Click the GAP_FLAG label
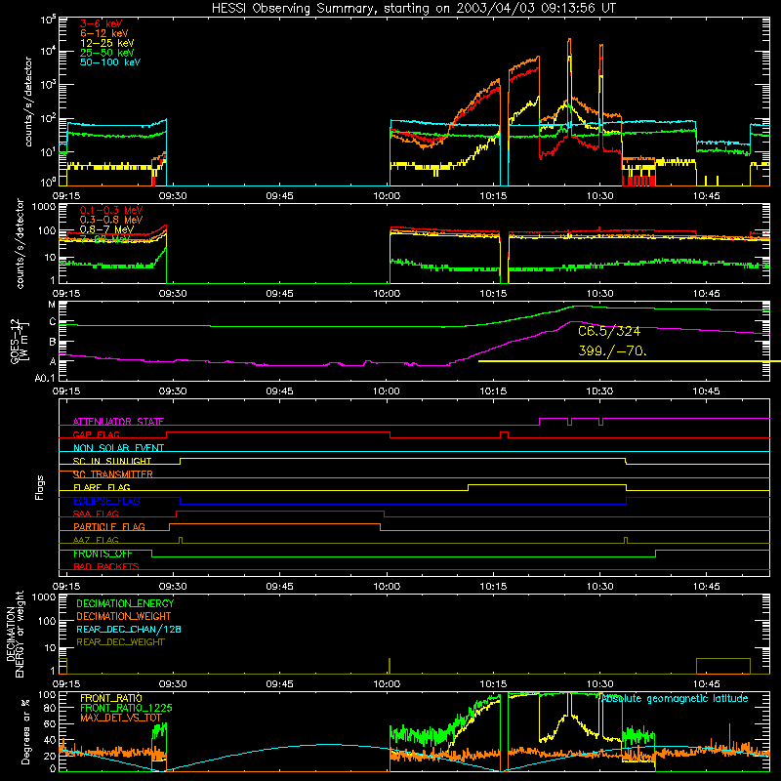The width and height of the screenshot is (781, 781). point(96,434)
